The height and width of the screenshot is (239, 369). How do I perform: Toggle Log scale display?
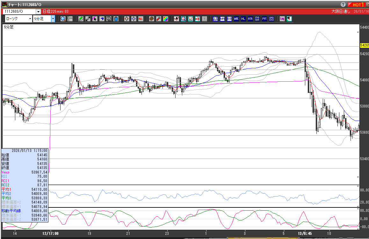(282, 19)
